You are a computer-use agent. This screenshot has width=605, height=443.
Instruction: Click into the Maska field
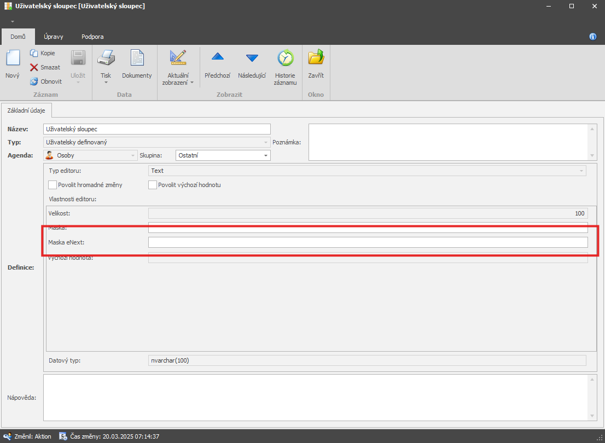pos(368,228)
